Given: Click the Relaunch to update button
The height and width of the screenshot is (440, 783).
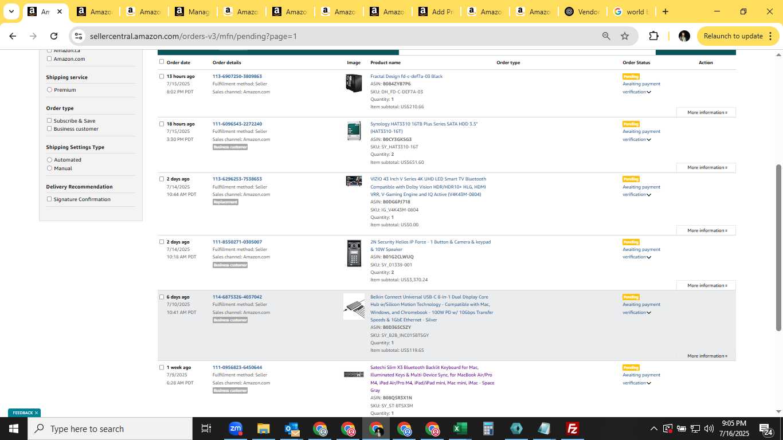Looking at the screenshot, I should pos(738,36).
